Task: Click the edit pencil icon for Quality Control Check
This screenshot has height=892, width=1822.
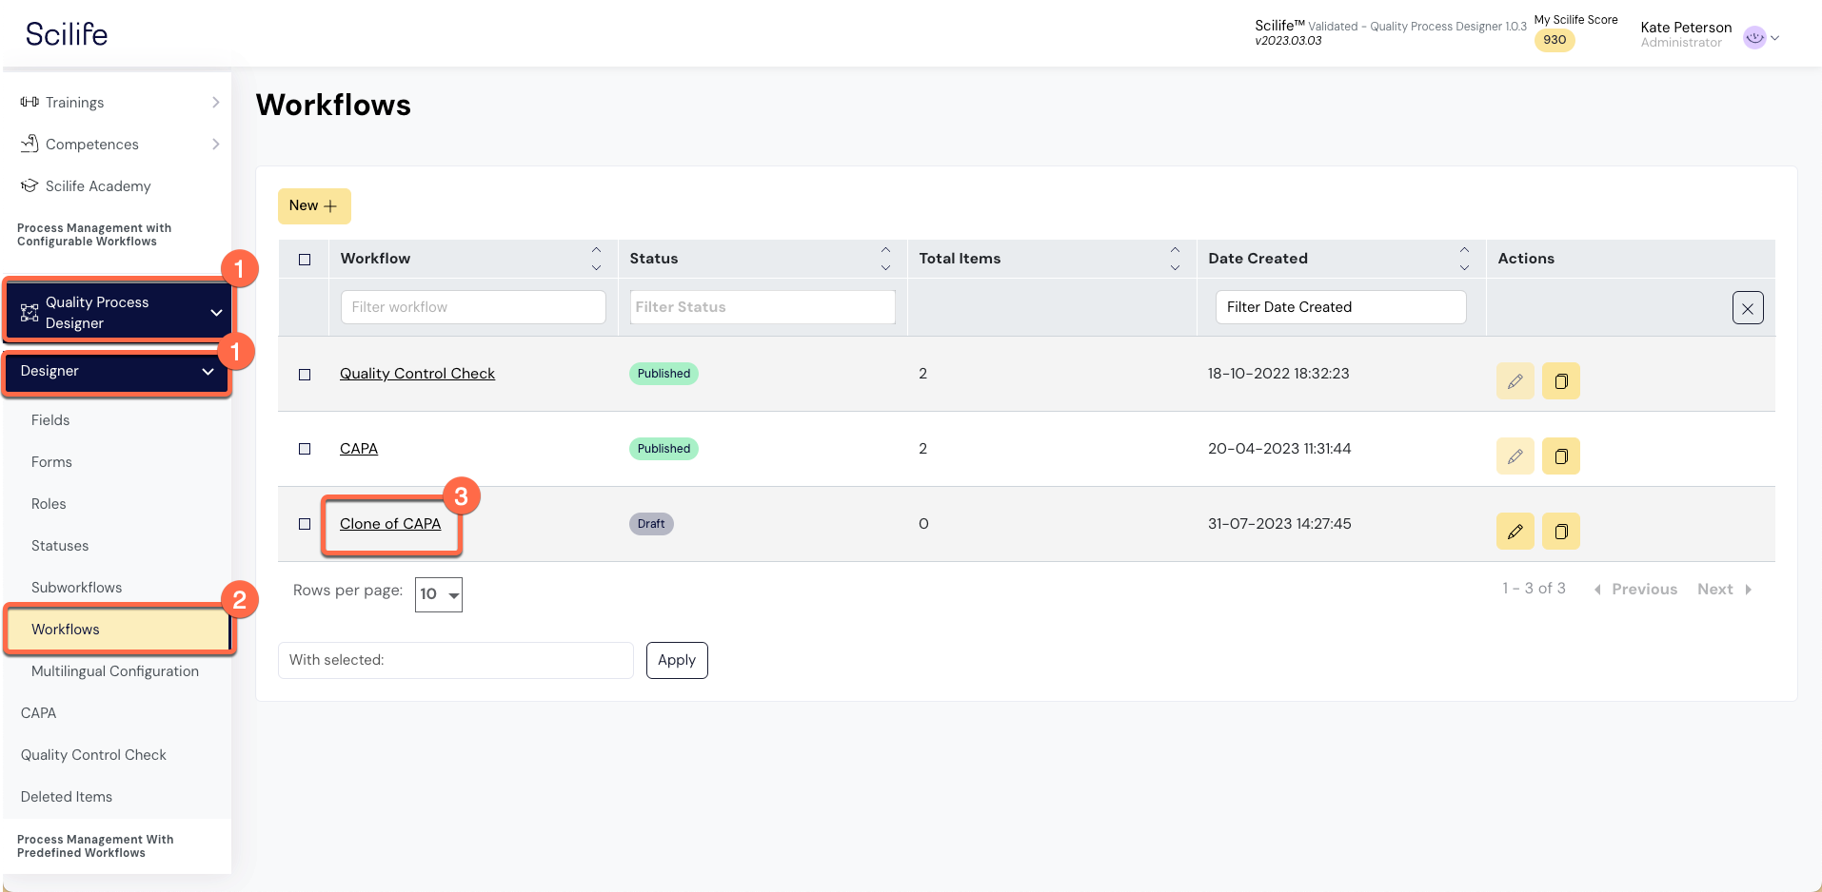Action: (x=1515, y=381)
